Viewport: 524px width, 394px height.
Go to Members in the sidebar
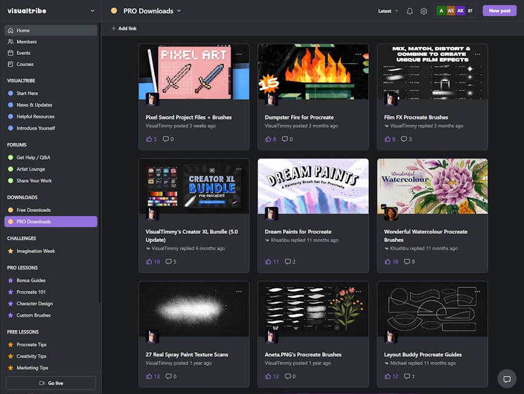tap(26, 42)
